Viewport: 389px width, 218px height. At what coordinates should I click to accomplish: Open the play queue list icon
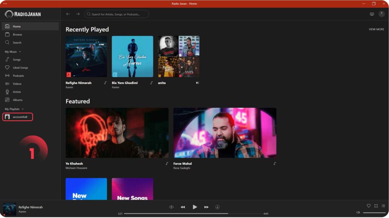coord(383,206)
